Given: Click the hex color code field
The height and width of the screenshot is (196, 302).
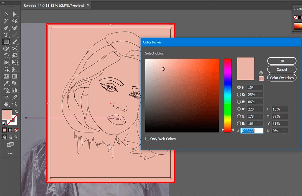Looking at the screenshot, I should 252,131.
